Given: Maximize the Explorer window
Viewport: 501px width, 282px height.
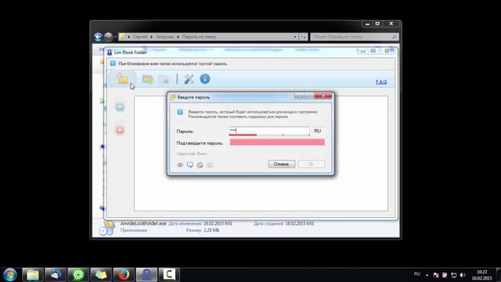Looking at the screenshot, I should click(377, 23).
